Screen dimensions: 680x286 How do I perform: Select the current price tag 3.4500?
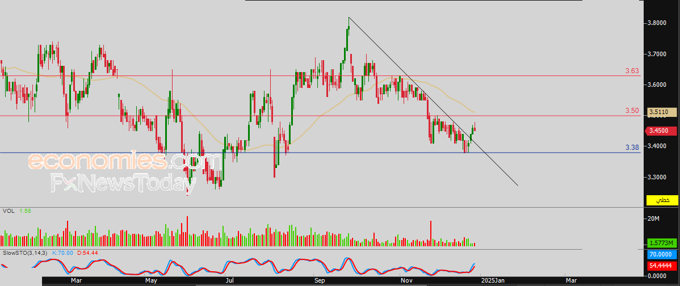pos(661,131)
